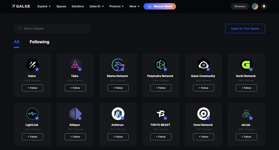Open the notifications bell icon
Viewport: 279px width, 150px height.
(264, 6)
